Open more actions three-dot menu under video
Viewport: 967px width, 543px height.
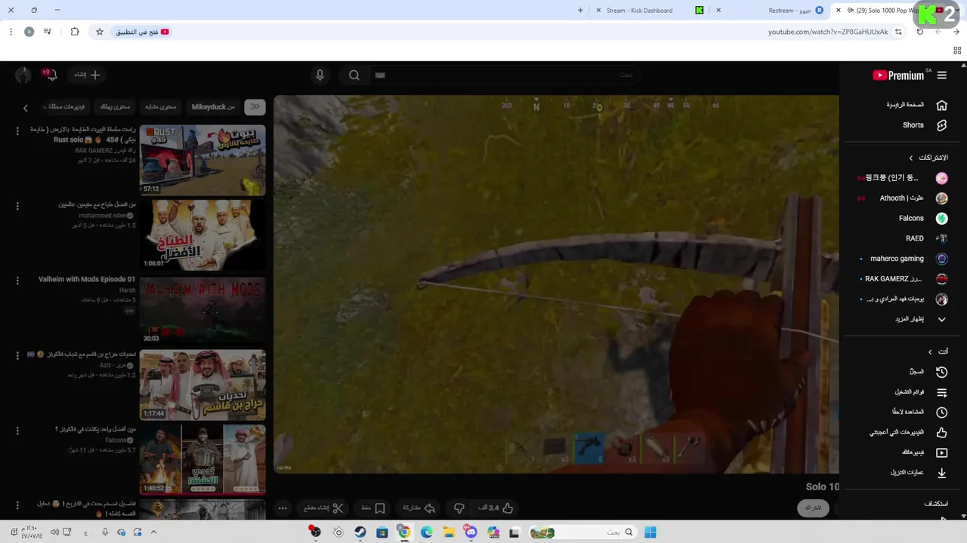point(283,508)
